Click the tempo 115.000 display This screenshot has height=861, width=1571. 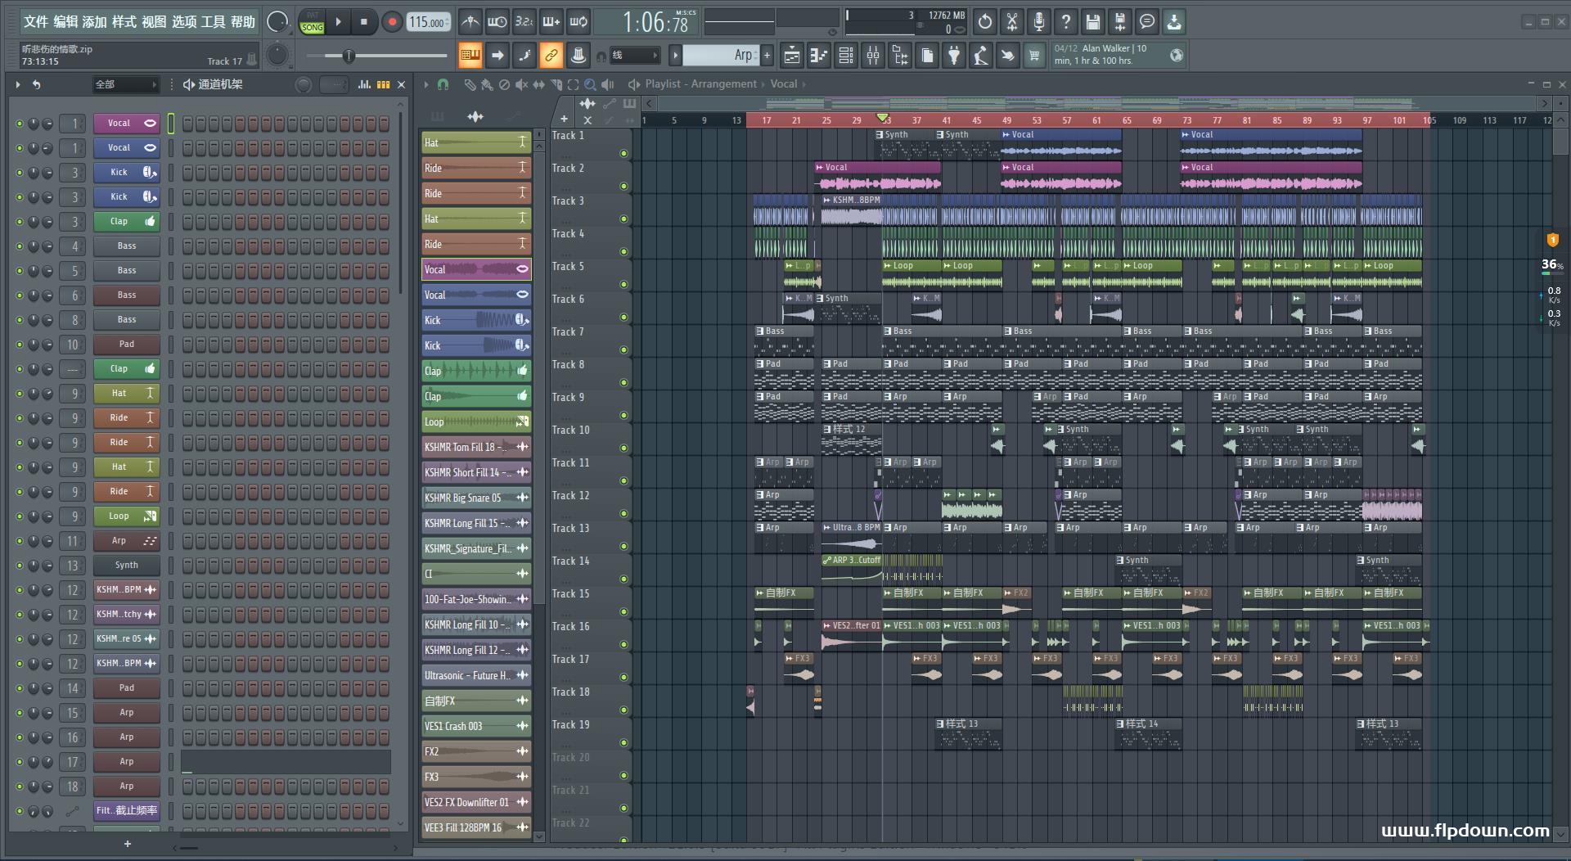(x=429, y=22)
